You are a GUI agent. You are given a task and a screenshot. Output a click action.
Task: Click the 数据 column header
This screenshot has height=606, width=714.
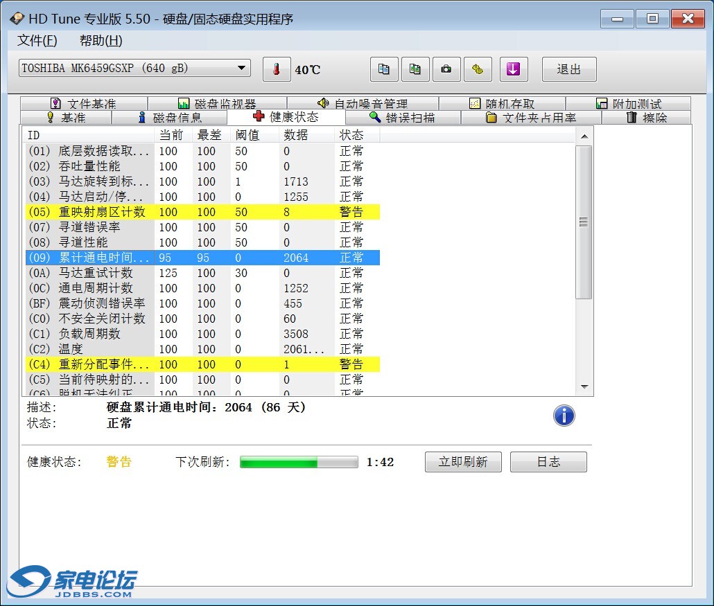coord(307,135)
